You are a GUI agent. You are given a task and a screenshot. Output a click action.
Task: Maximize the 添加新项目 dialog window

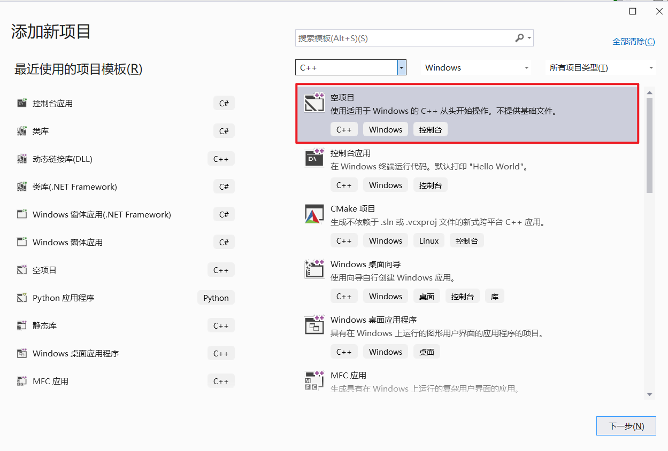pos(633,11)
